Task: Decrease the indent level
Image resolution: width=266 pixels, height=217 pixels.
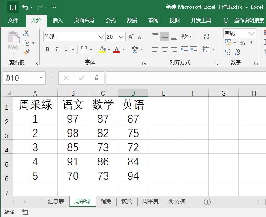Action: click(184, 49)
